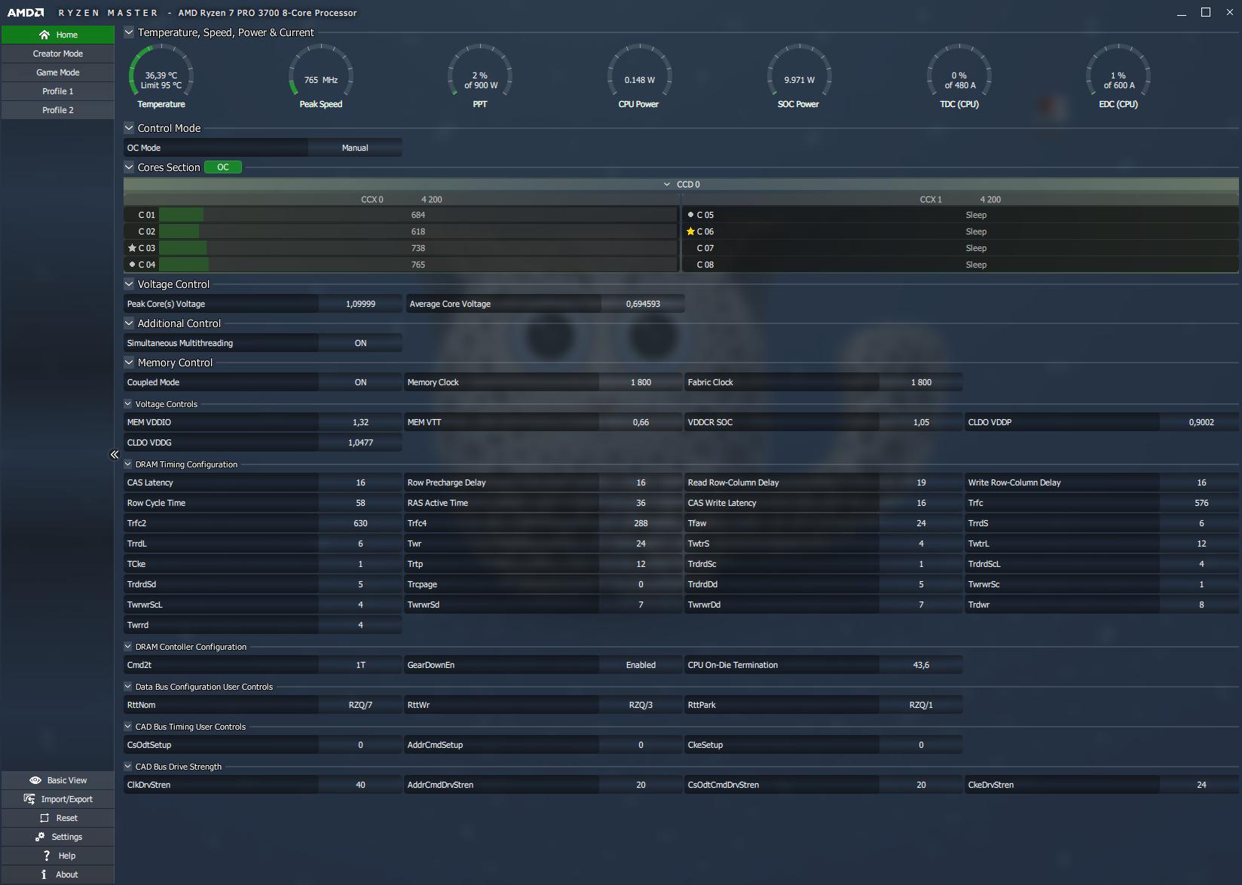The image size is (1242, 885).
Task: Click the RttPark value RZQ/1
Action: click(x=921, y=705)
